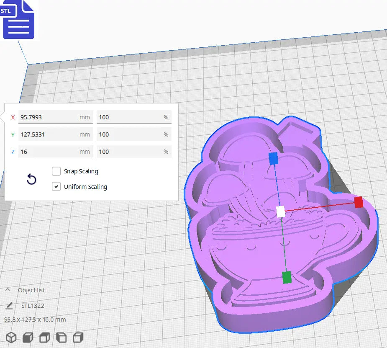The width and height of the screenshot is (387, 348).
Task: Click the reset scale circular arrow icon
Action: [31, 179]
